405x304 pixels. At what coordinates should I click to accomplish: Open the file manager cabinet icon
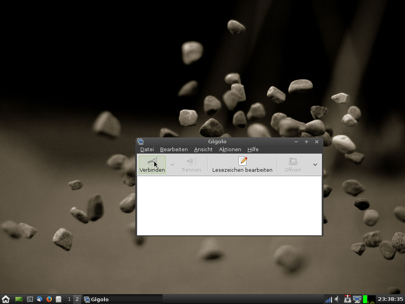click(x=59, y=299)
